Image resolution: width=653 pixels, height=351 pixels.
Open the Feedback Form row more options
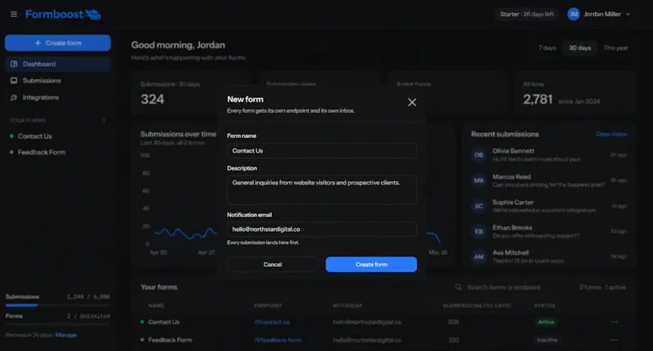click(614, 340)
